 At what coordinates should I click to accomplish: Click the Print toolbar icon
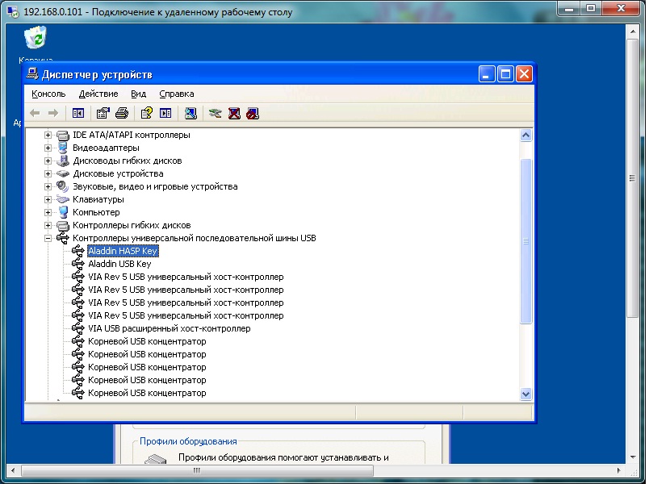pos(122,113)
